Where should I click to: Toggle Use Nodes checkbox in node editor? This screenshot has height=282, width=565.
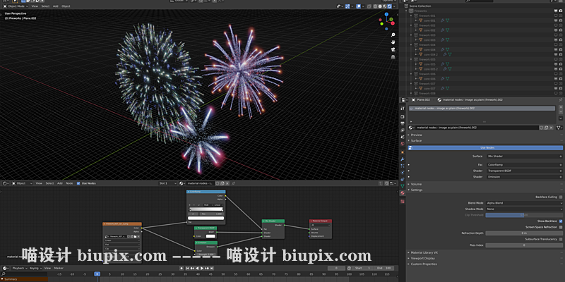(78, 183)
